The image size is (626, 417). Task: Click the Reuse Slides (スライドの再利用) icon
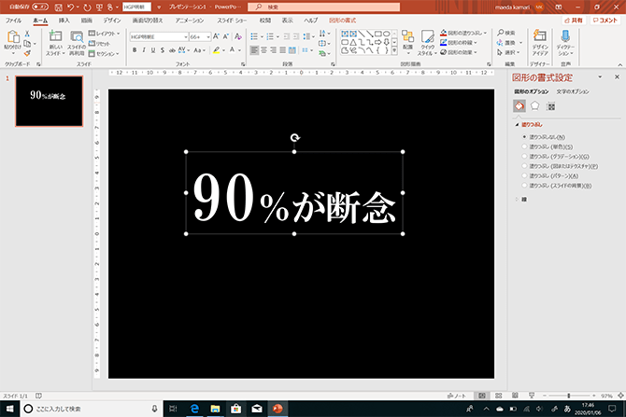click(x=77, y=36)
